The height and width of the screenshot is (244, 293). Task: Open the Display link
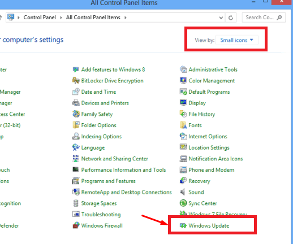(197, 103)
